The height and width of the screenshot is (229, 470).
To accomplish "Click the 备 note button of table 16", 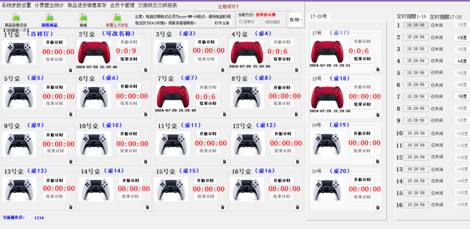I will pos(297,208).
